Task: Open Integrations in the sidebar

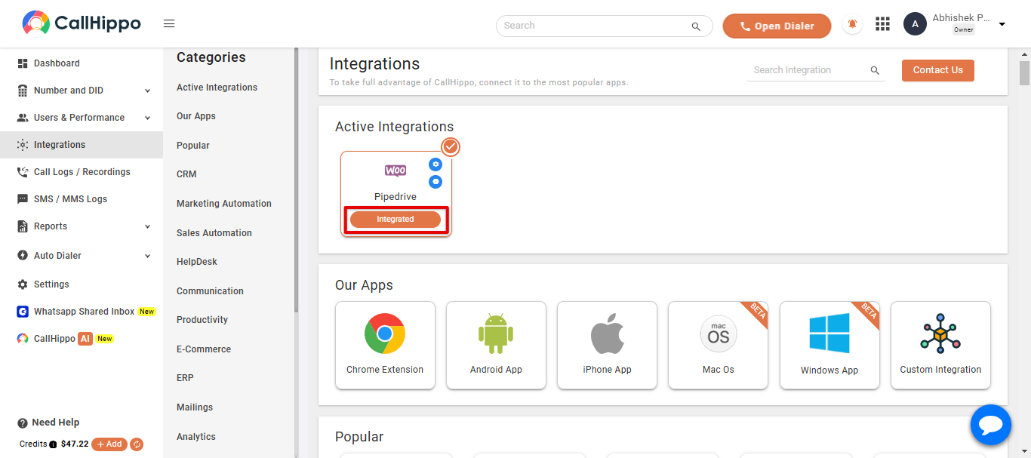Action: click(82, 145)
